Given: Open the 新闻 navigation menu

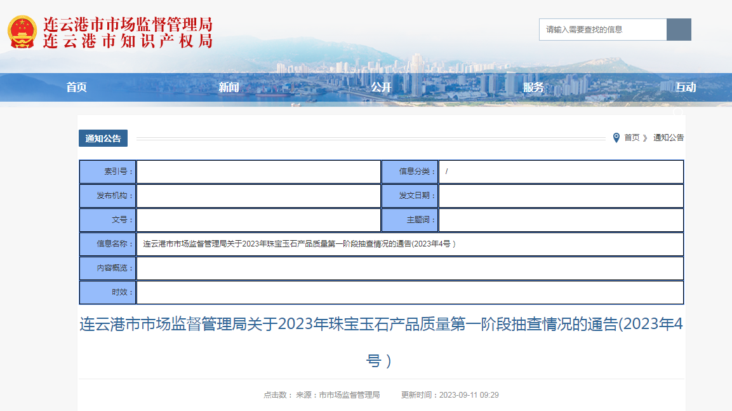Looking at the screenshot, I should 229,87.
